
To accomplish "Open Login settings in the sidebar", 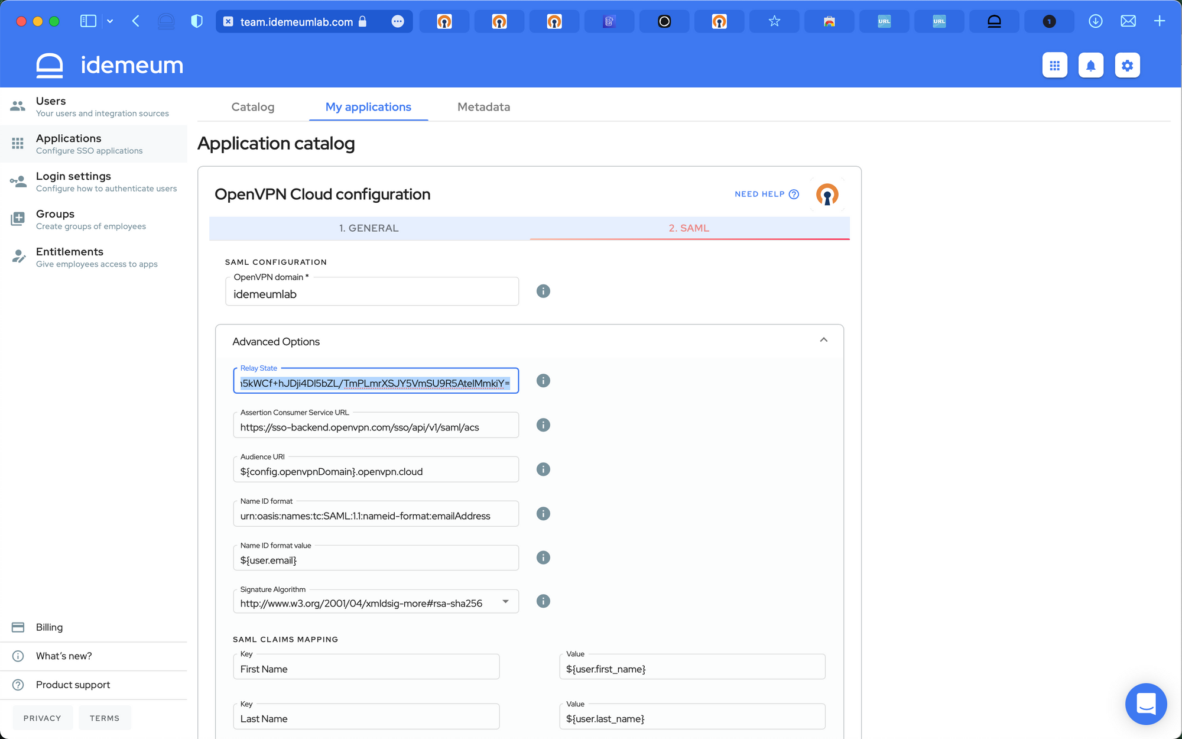I will (x=93, y=181).
